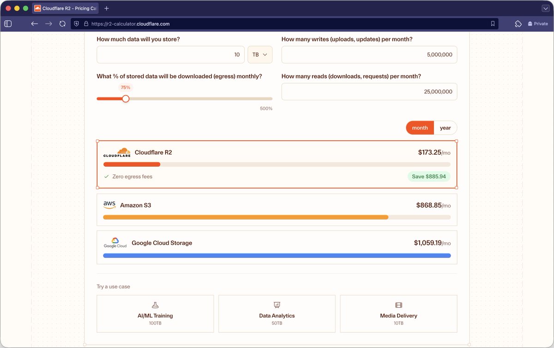
Task: Go back with the left arrow
Action: (x=35, y=24)
